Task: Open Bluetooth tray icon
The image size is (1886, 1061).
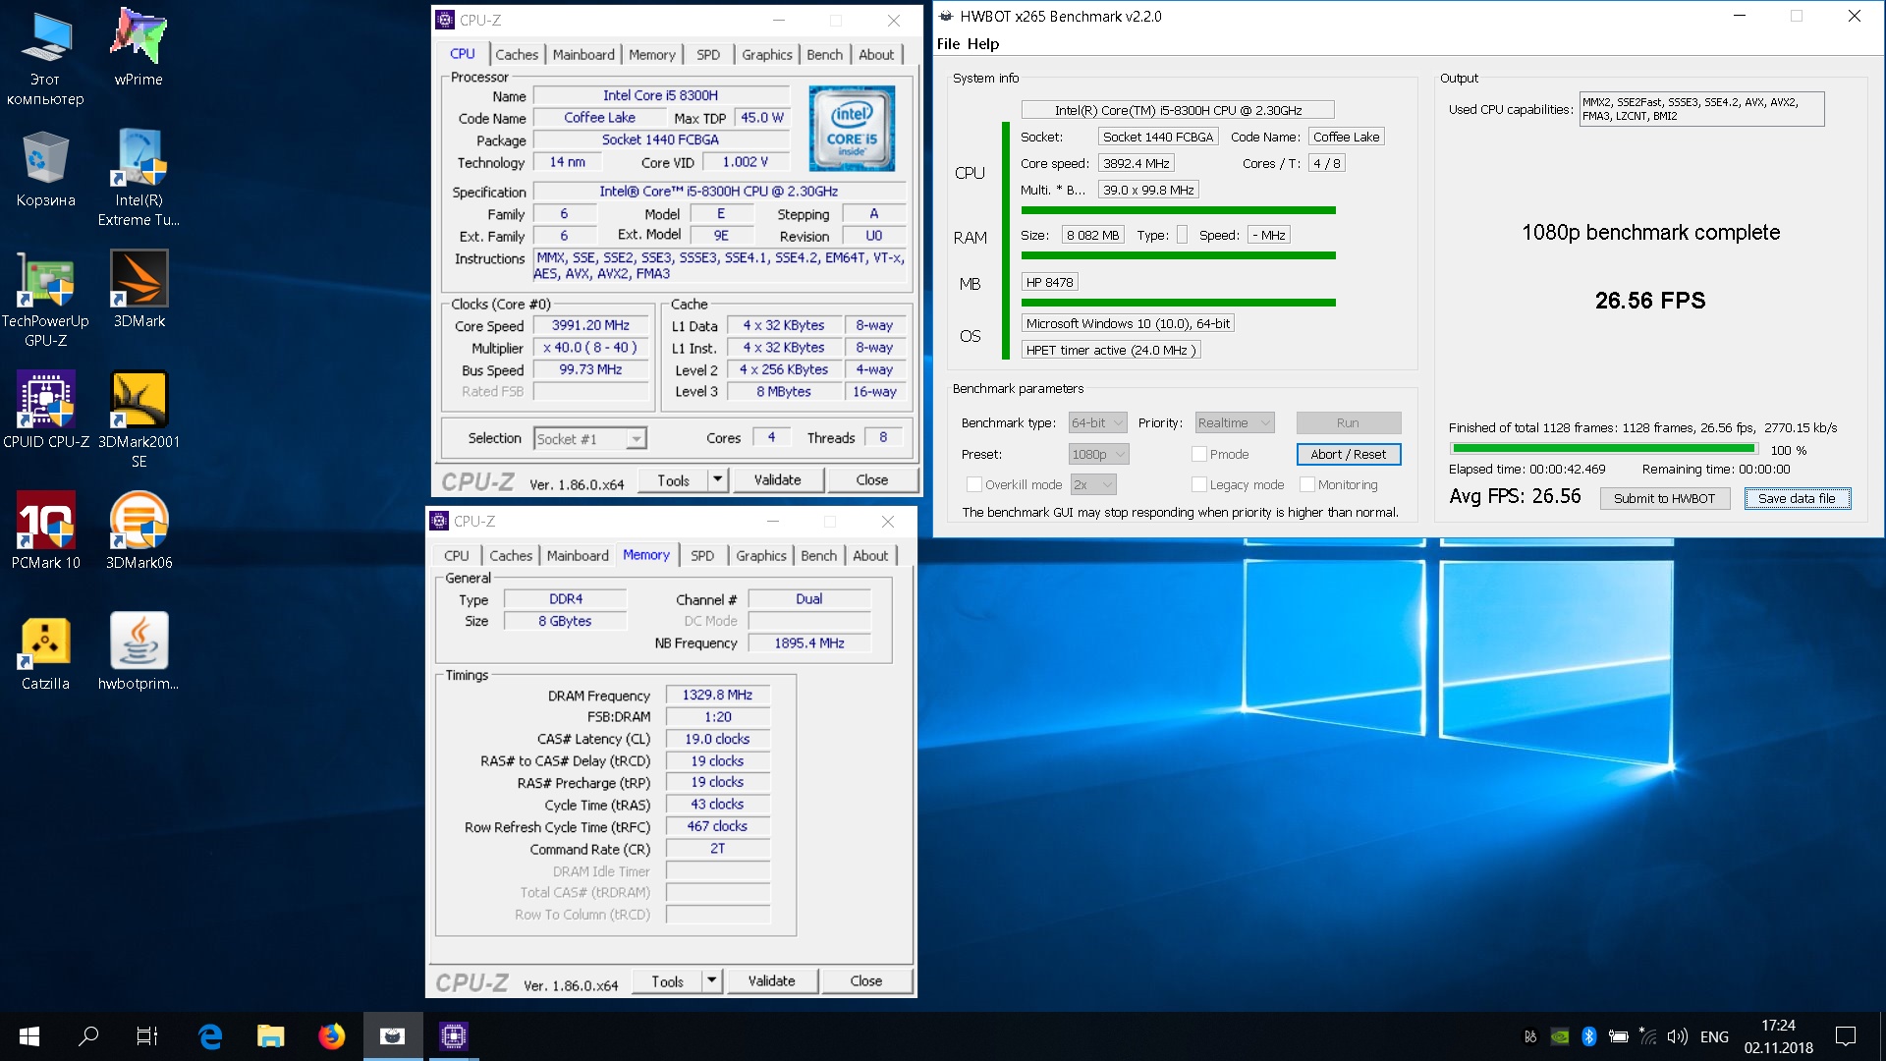Action: tap(1588, 1036)
